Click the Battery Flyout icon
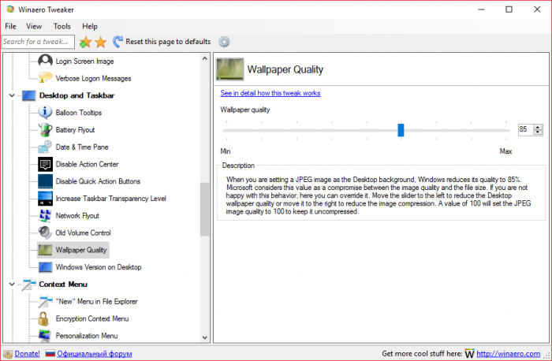This screenshot has height=361, width=552. click(46, 129)
